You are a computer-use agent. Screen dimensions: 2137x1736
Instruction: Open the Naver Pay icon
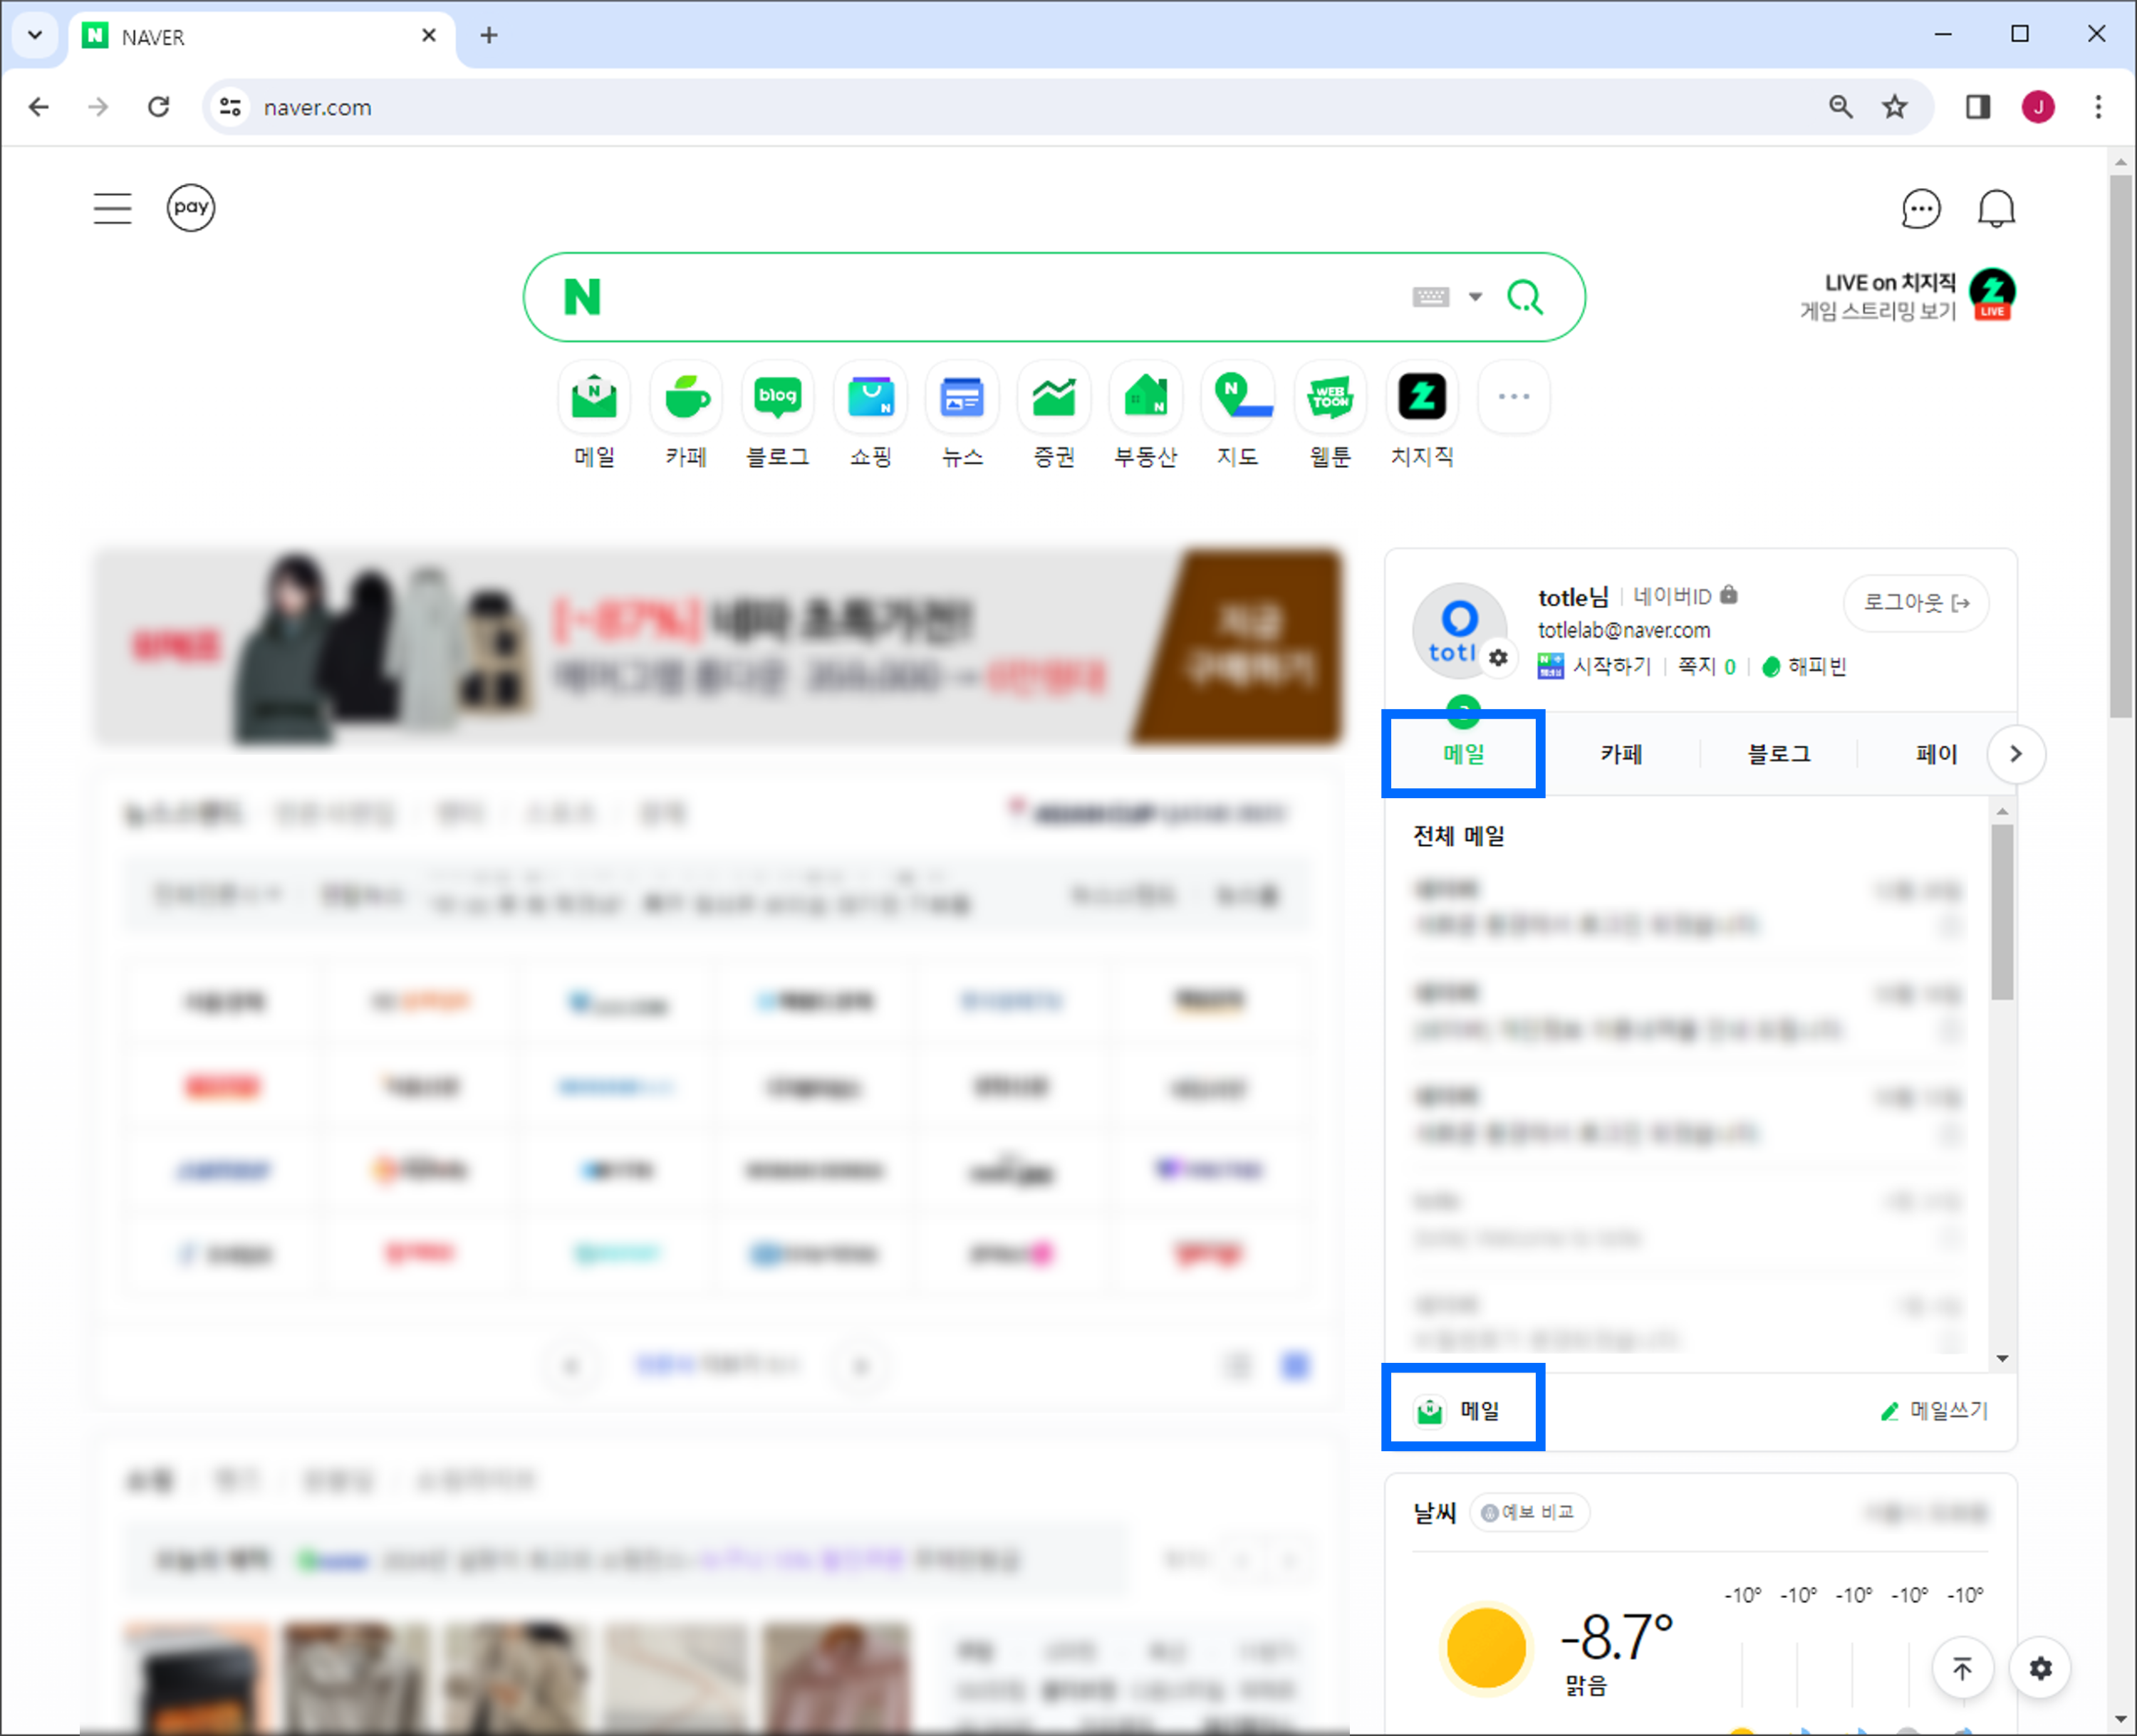click(x=190, y=208)
